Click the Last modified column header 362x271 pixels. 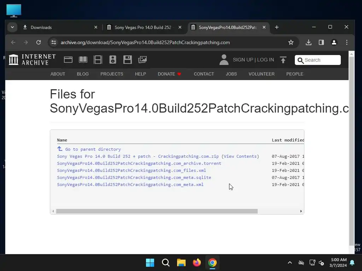tap(288, 140)
